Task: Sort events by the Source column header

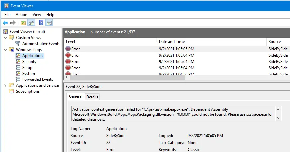Action: click(x=278, y=42)
